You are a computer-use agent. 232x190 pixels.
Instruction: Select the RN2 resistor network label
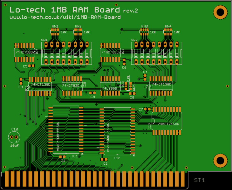point(78,26)
